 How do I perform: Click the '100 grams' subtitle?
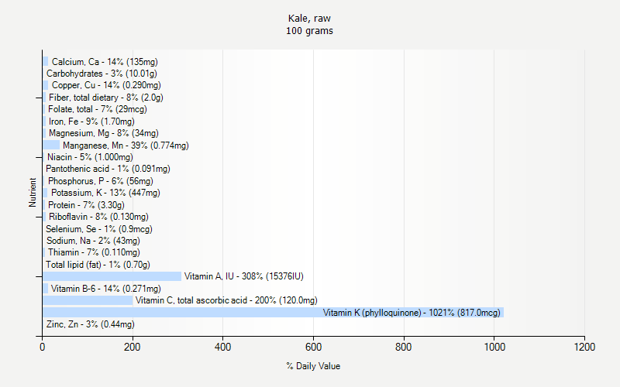309,31
